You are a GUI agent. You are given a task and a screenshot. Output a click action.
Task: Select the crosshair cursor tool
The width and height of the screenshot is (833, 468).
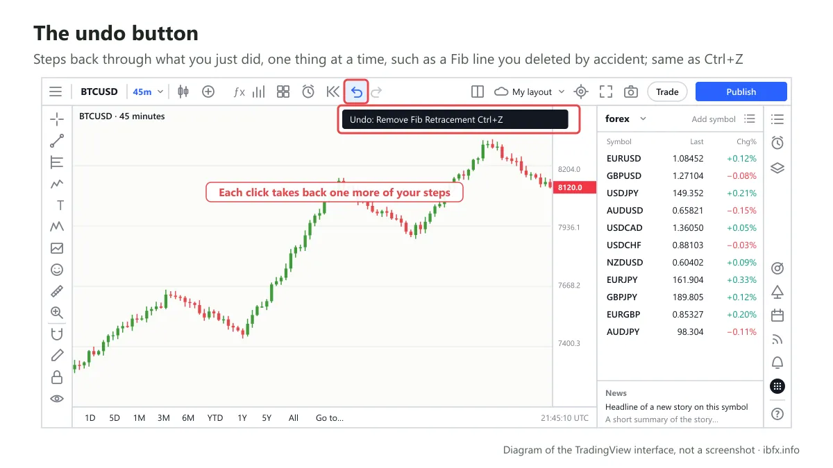click(x=57, y=119)
